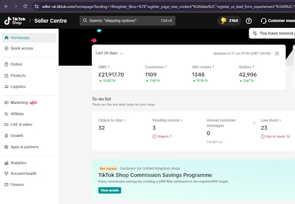Click the Not started status tag
The image size is (295, 204).
click(x=108, y=168)
